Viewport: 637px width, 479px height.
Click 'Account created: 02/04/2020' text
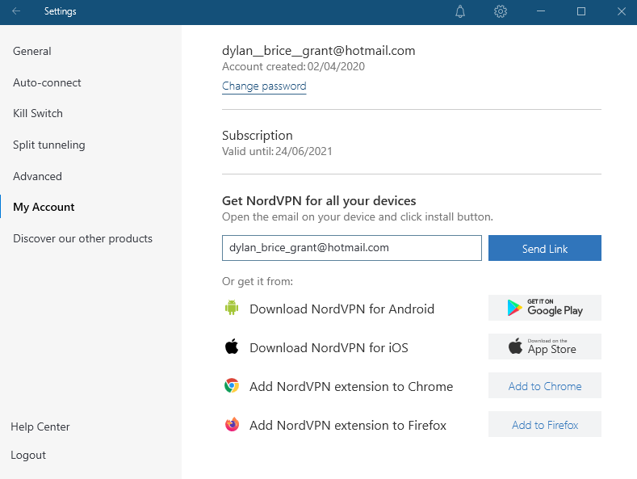click(x=293, y=67)
